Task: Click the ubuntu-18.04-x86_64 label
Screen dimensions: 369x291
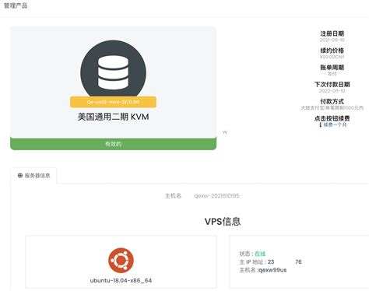Action: 121,280
